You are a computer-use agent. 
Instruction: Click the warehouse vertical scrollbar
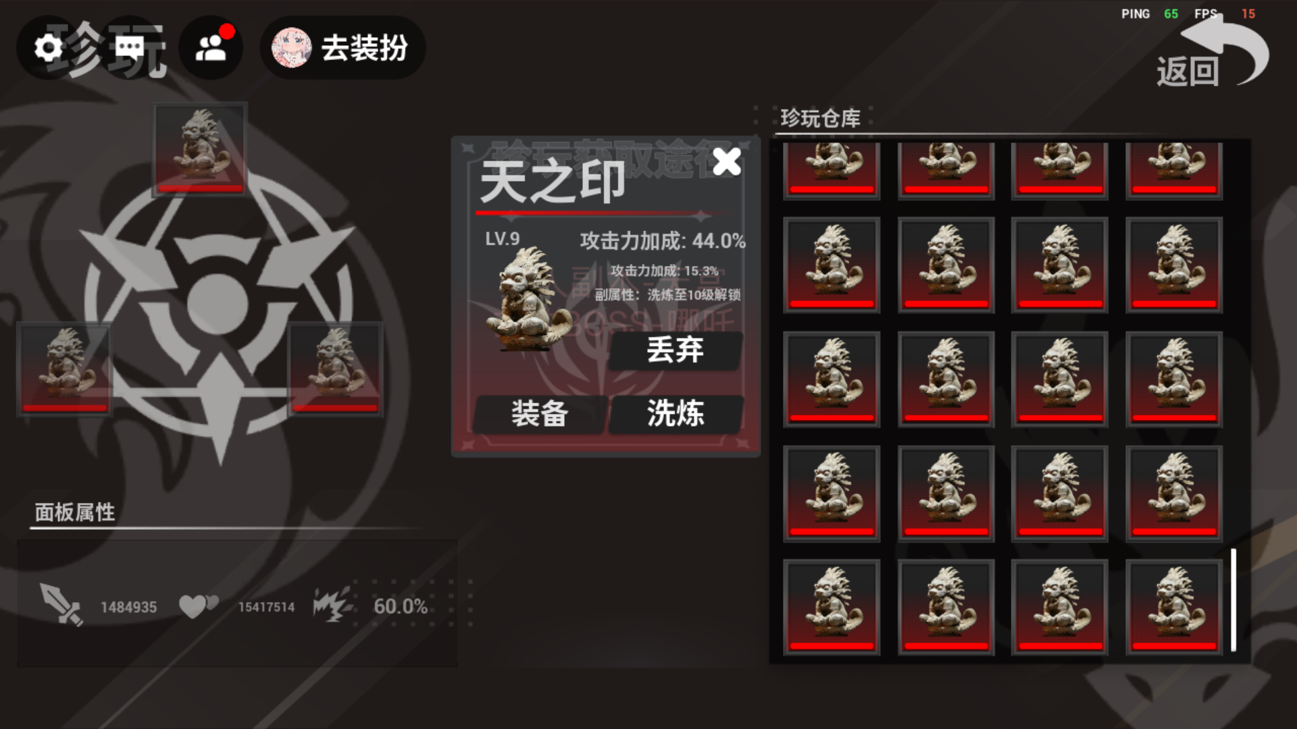[1234, 600]
